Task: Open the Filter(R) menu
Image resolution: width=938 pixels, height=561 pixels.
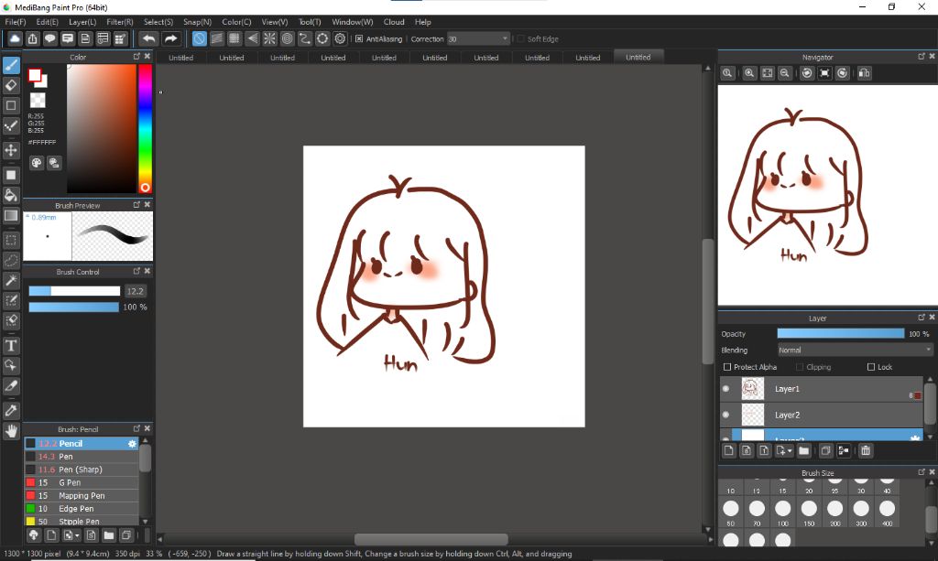Action: [120, 22]
